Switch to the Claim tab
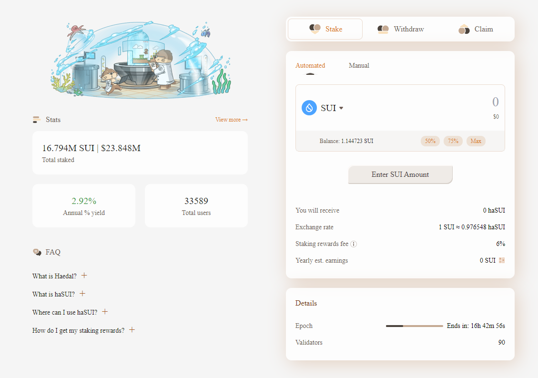538x378 pixels. [x=476, y=29]
